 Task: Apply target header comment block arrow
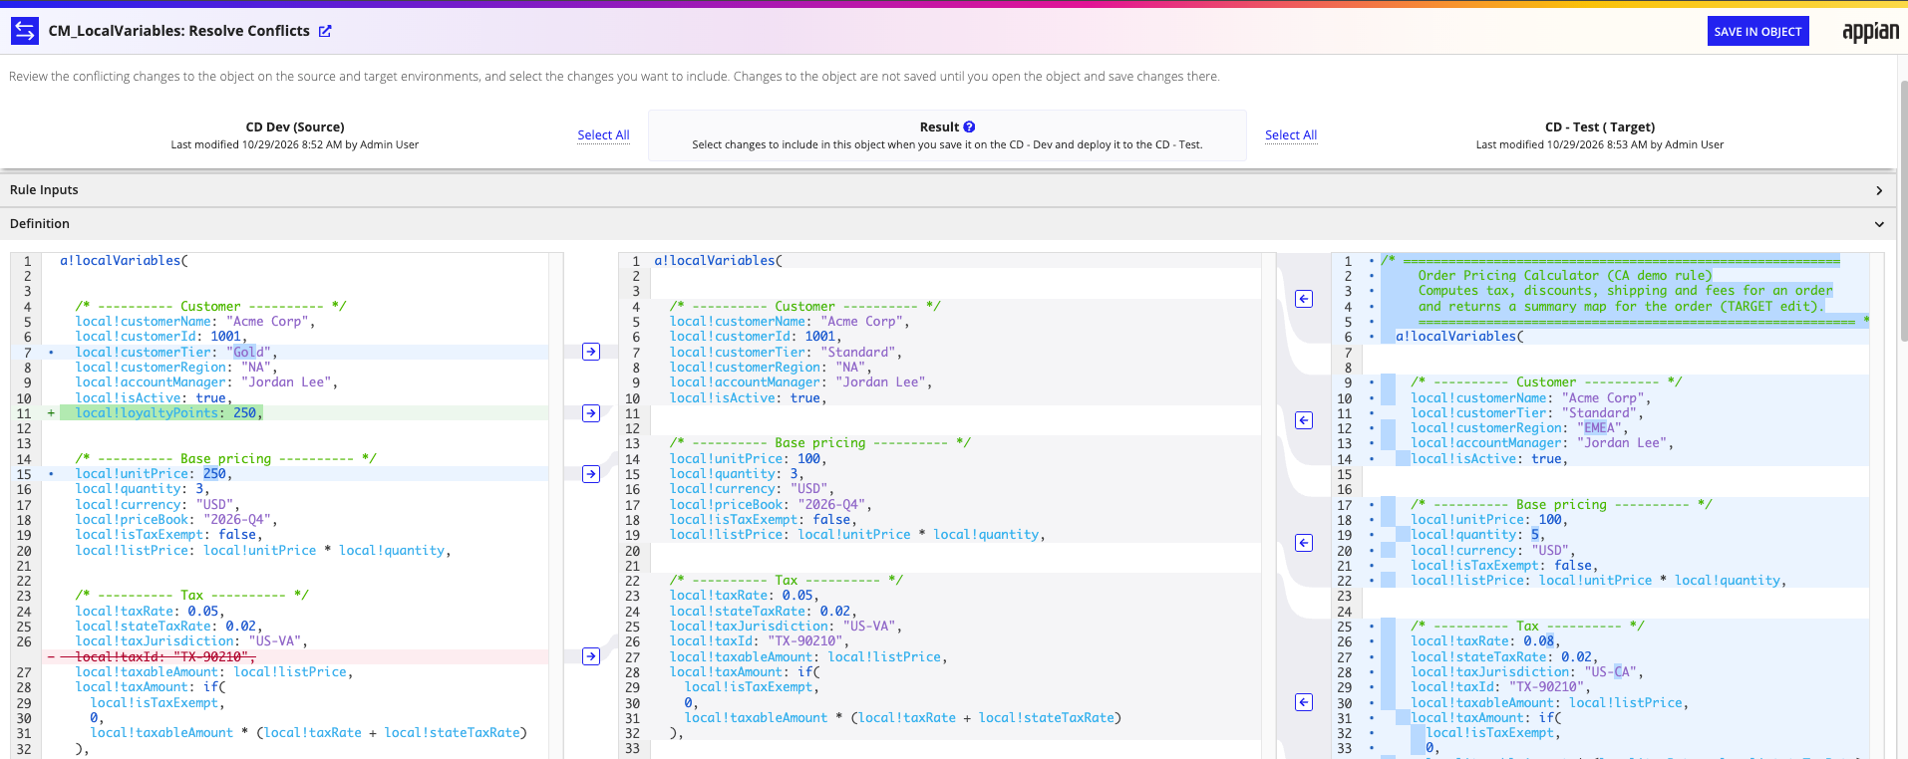pyautogui.click(x=1304, y=299)
